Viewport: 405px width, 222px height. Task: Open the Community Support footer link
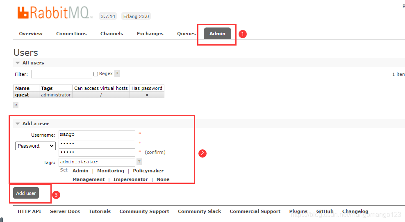(x=144, y=211)
